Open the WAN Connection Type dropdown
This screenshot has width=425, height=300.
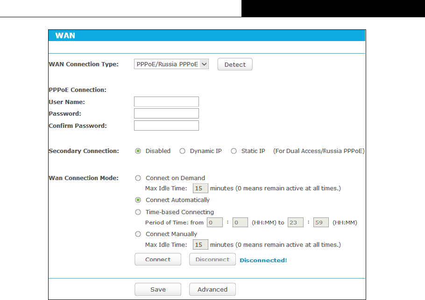171,64
